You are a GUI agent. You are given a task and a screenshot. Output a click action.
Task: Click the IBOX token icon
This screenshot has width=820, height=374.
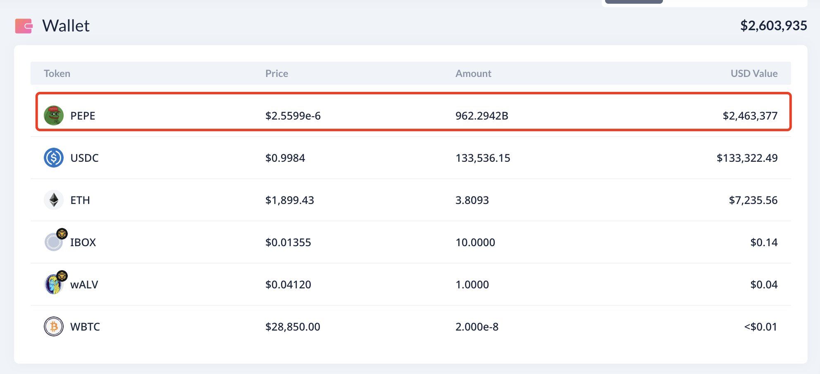tap(52, 243)
